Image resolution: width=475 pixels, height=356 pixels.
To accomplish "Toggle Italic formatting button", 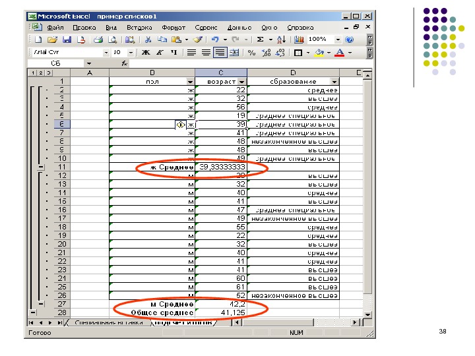I will (x=160, y=52).
